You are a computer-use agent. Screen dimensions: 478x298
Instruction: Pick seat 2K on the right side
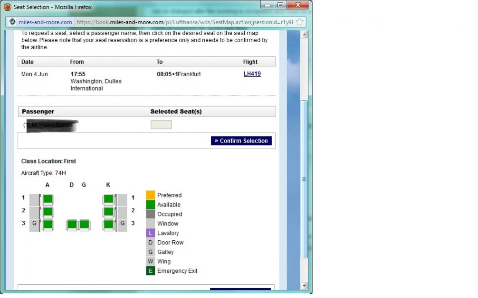pyautogui.click(x=108, y=212)
